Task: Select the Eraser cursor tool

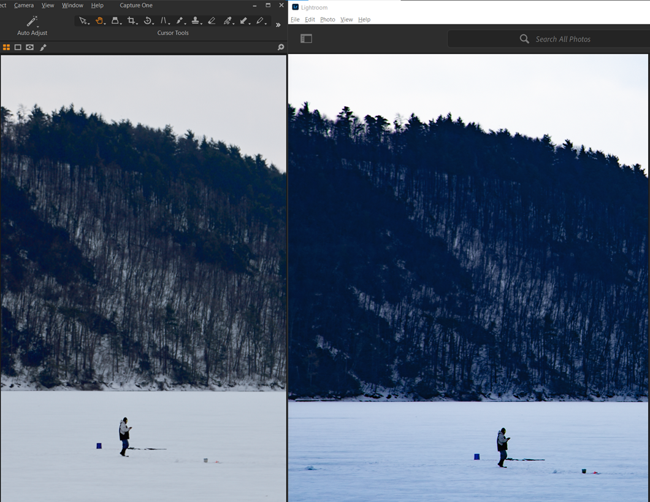Action: 212,20
